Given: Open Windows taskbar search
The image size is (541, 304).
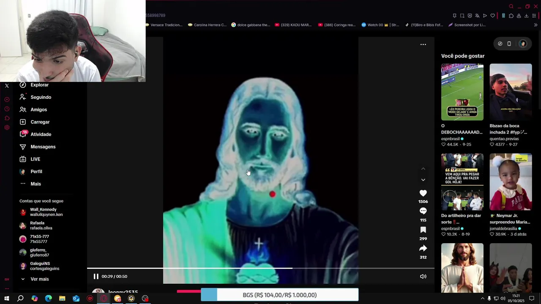Looking at the screenshot, I should point(20,299).
